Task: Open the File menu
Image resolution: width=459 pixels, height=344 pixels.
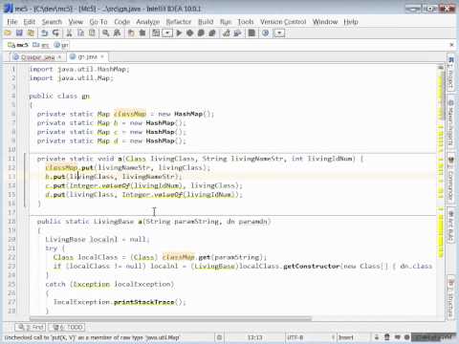Action: pos(12,22)
